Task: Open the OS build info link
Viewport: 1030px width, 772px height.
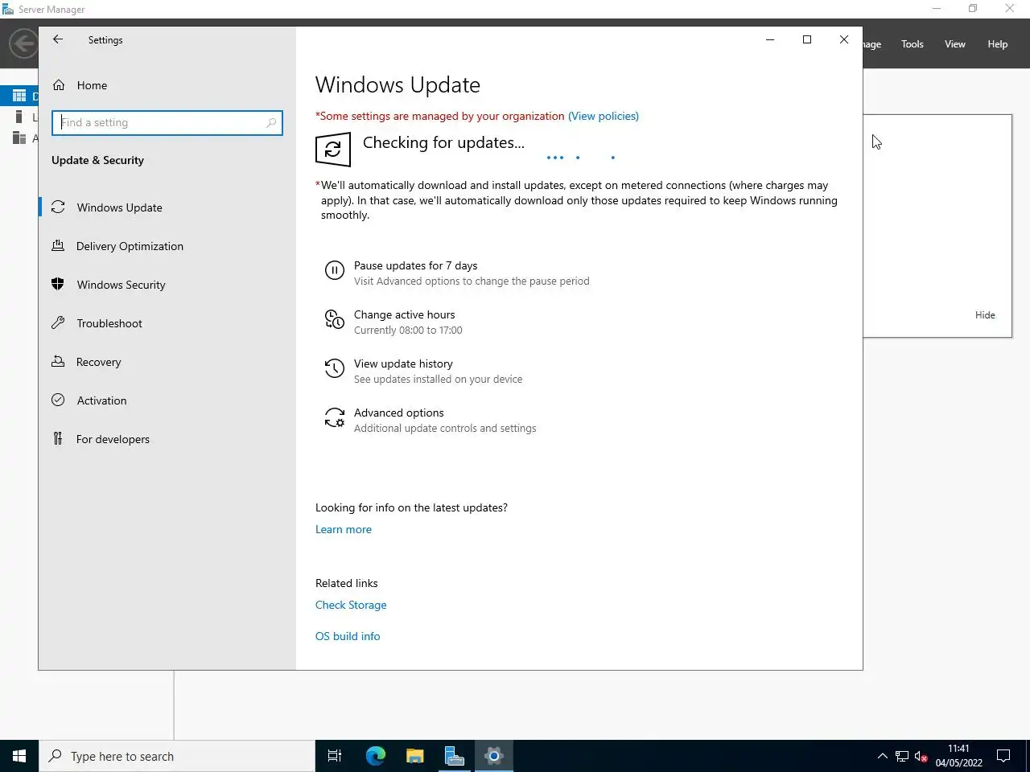Action: point(348,636)
